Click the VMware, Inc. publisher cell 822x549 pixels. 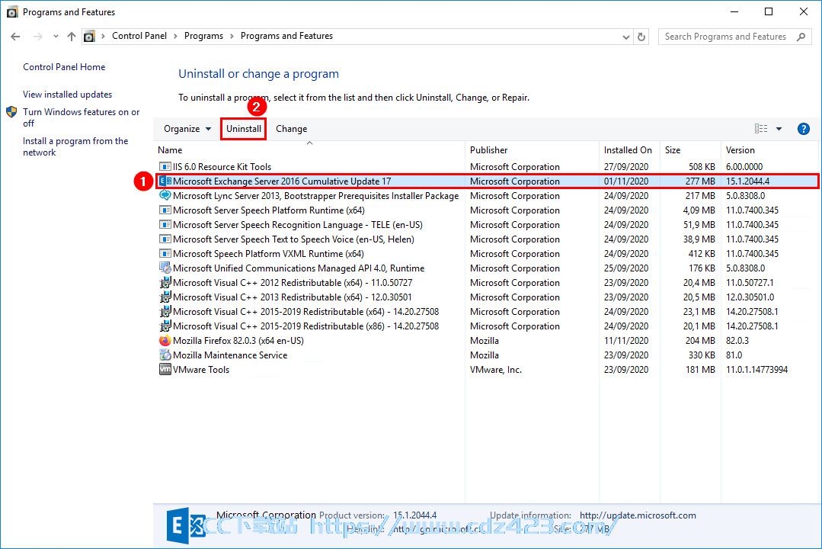496,370
